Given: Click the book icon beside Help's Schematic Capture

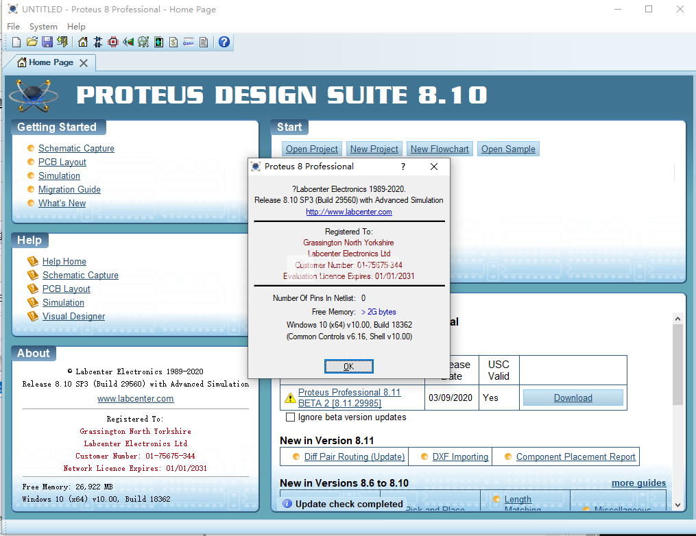Looking at the screenshot, I should [33, 275].
